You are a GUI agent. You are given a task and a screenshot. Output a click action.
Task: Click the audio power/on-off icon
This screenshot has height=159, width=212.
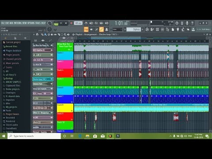click(x=177, y=23)
